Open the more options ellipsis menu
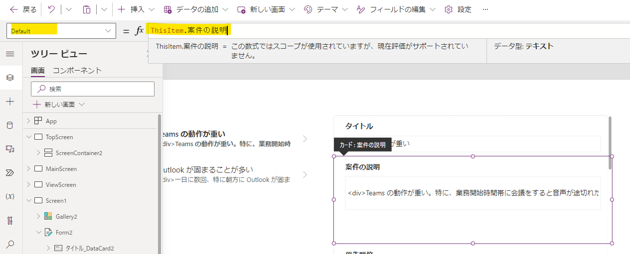The height and width of the screenshot is (254, 630). (x=485, y=9)
